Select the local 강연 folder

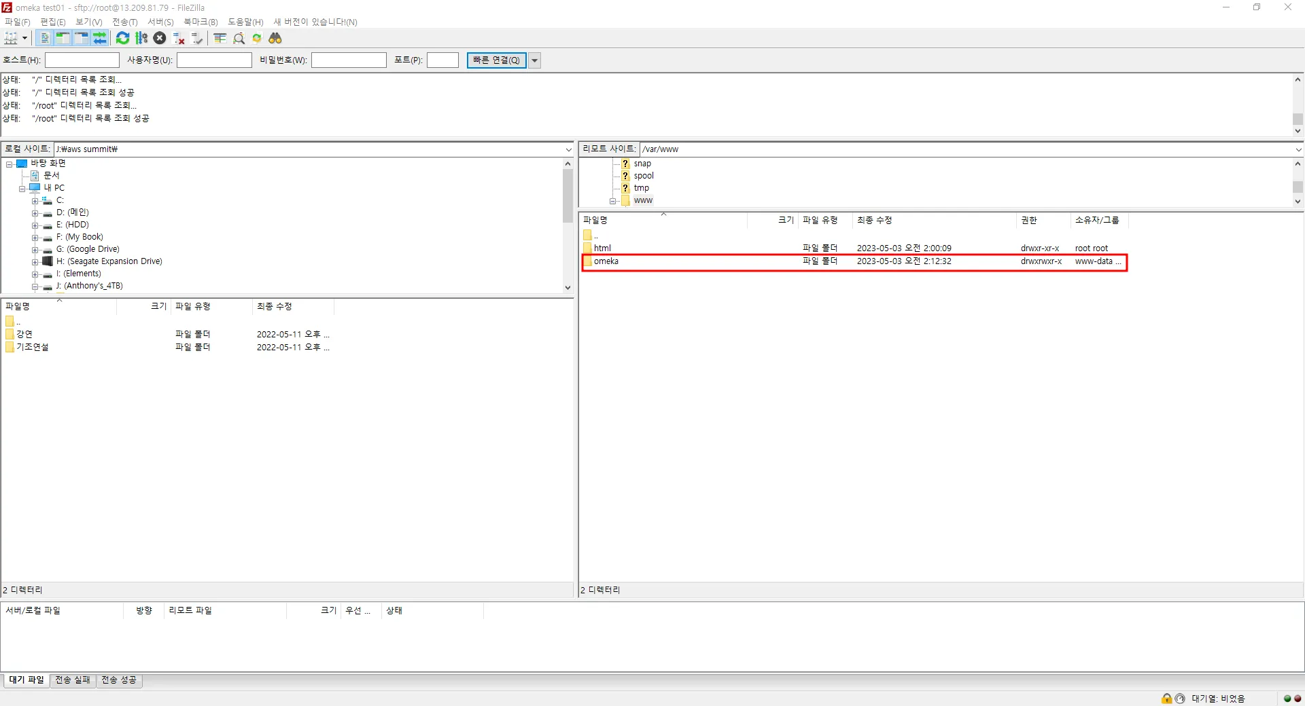point(24,334)
